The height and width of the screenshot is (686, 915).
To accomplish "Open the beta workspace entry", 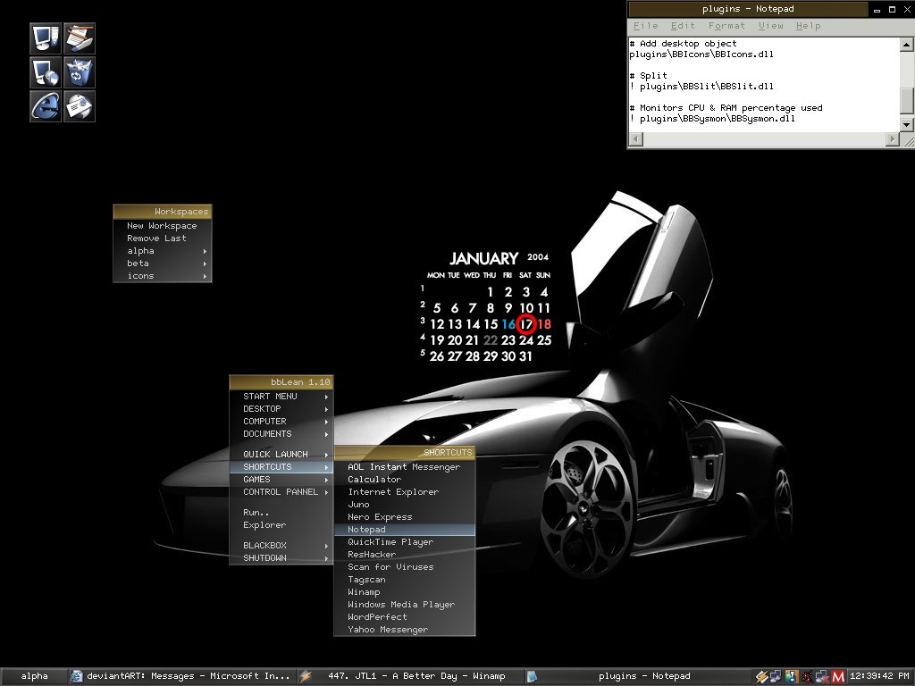I will (x=163, y=264).
